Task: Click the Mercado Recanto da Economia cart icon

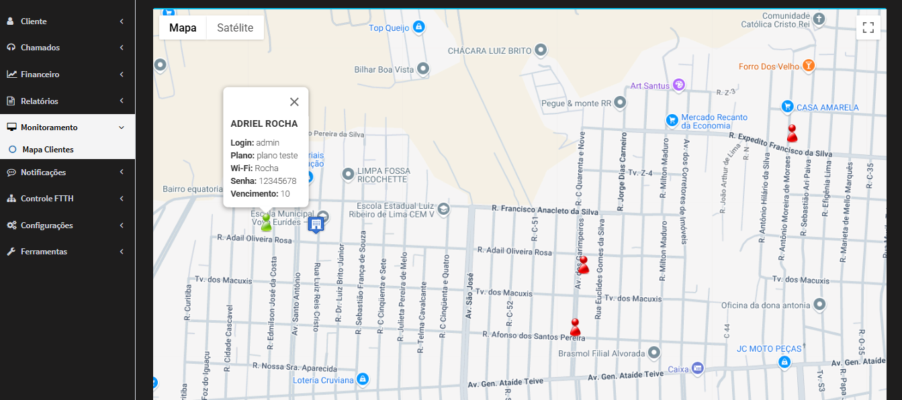Action: click(671, 120)
